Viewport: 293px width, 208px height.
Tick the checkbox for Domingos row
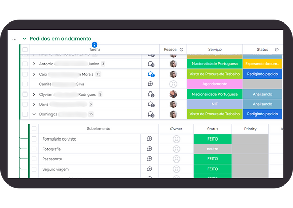[25, 114]
